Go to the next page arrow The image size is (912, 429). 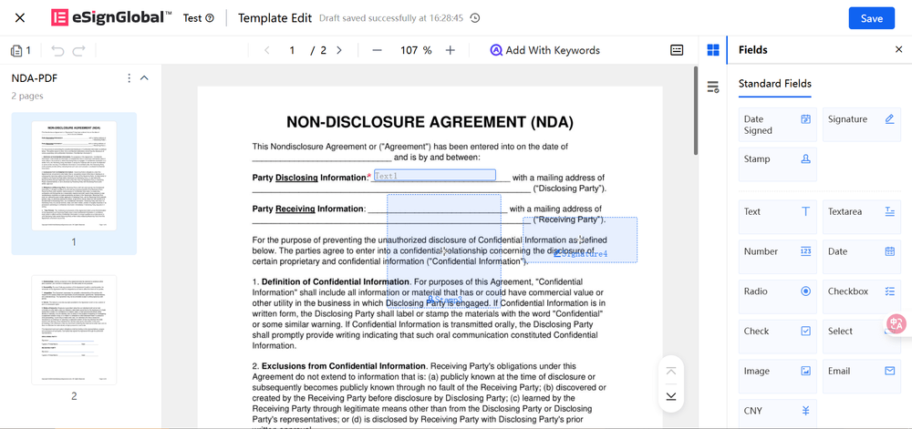coord(339,50)
